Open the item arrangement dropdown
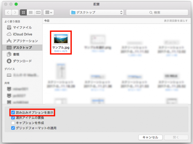This screenshot has width=193, height=144. click(48, 12)
